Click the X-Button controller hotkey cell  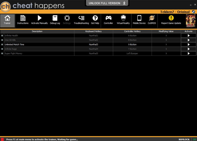(132, 44)
